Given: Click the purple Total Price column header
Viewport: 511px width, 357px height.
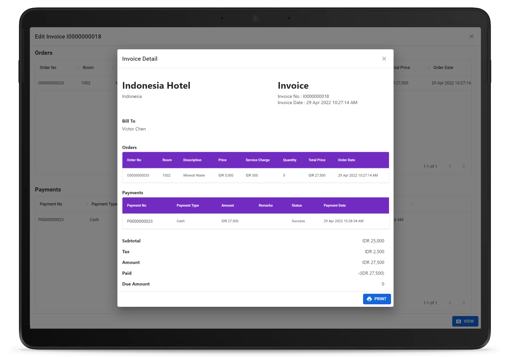Looking at the screenshot, I should [317, 160].
